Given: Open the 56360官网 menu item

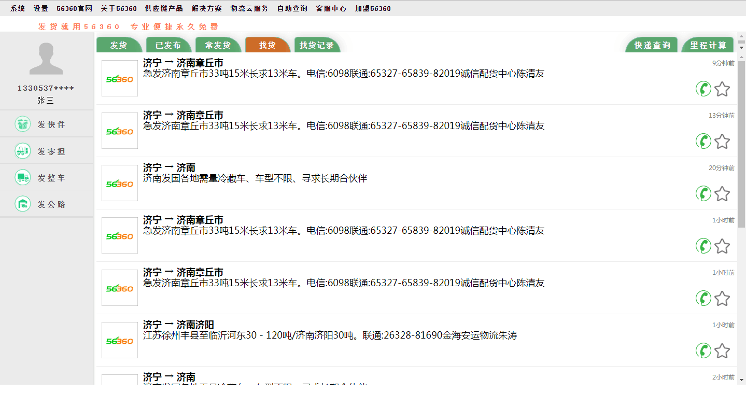Looking at the screenshot, I should tap(75, 8).
